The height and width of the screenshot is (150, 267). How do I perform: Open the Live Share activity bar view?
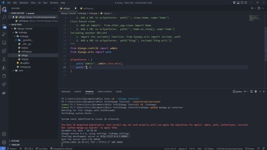click(x=4, y=84)
